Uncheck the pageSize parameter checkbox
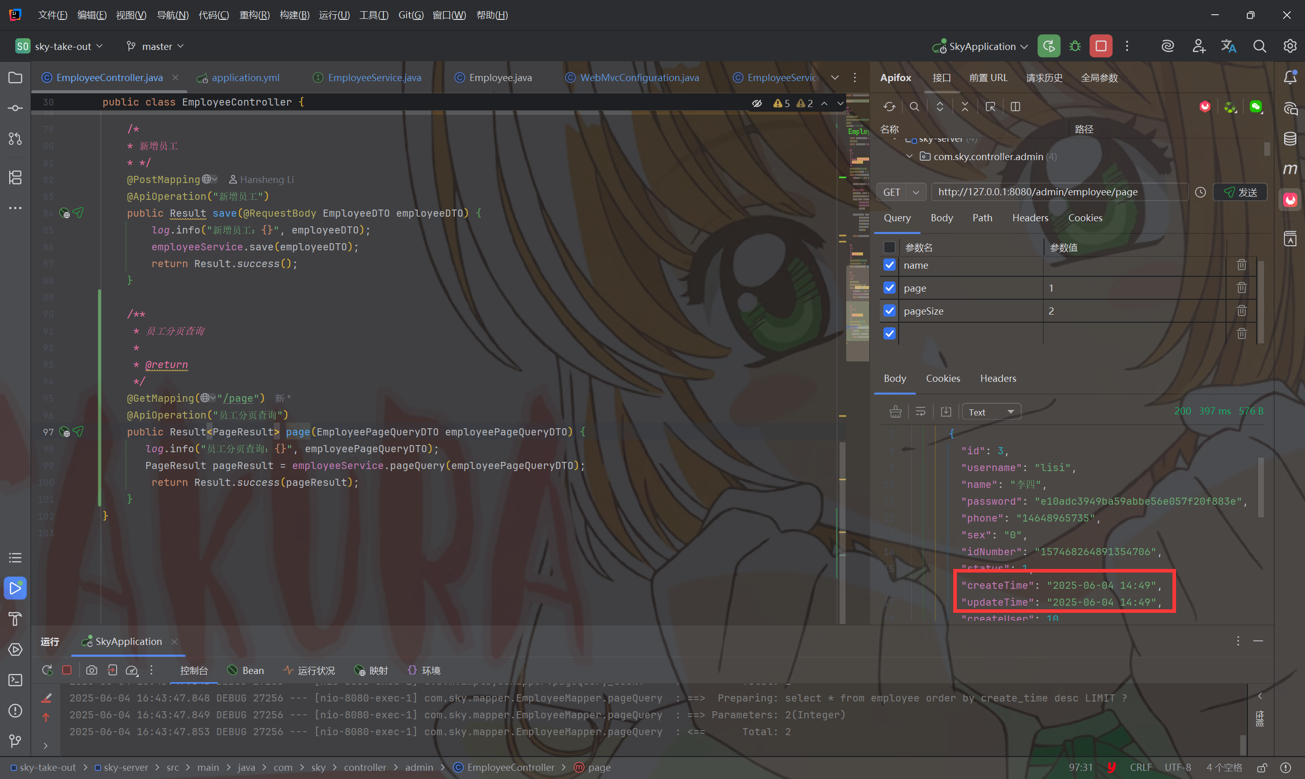The width and height of the screenshot is (1305, 779). pyautogui.click(x=890, y=311)
